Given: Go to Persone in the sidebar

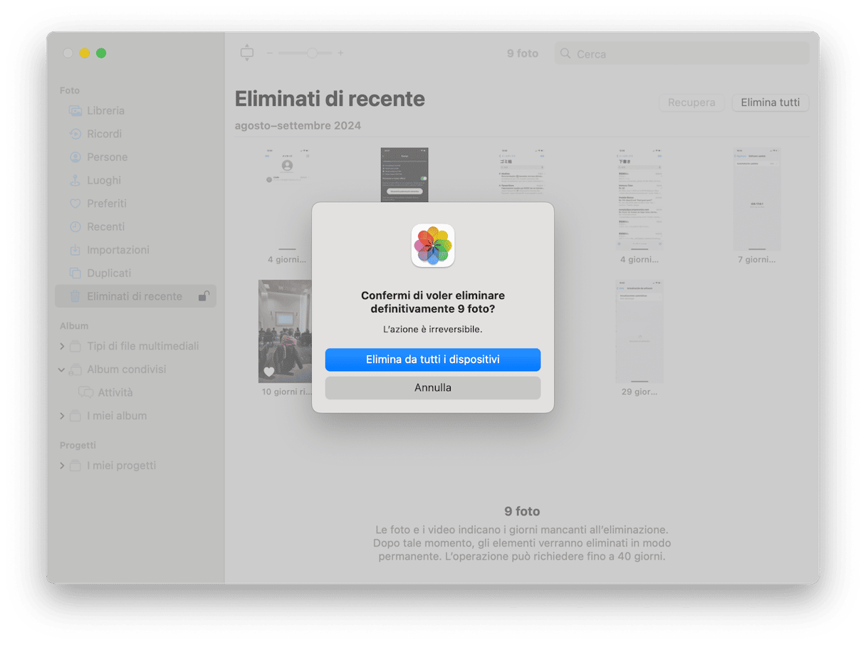Looking at the screenshot, I should coord(98,157).
